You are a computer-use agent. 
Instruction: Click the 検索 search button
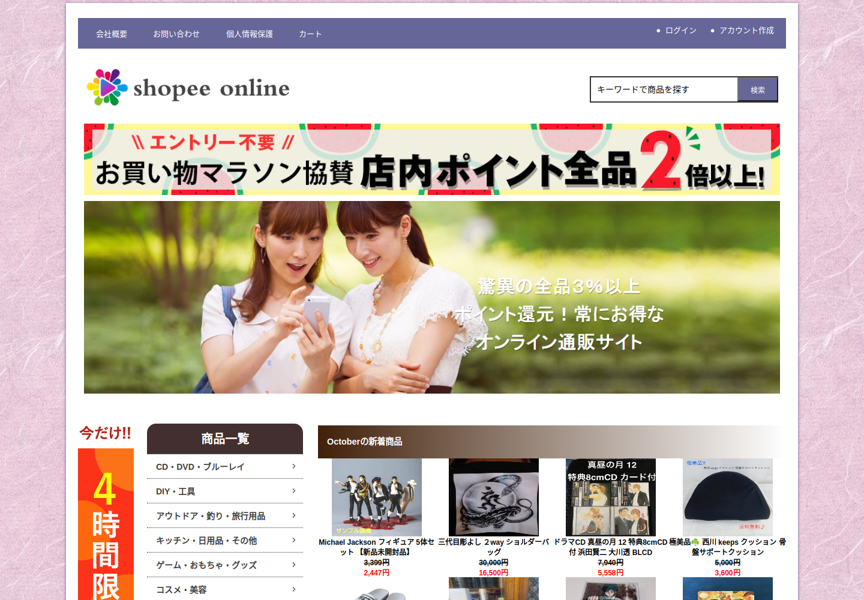(757, 90)
